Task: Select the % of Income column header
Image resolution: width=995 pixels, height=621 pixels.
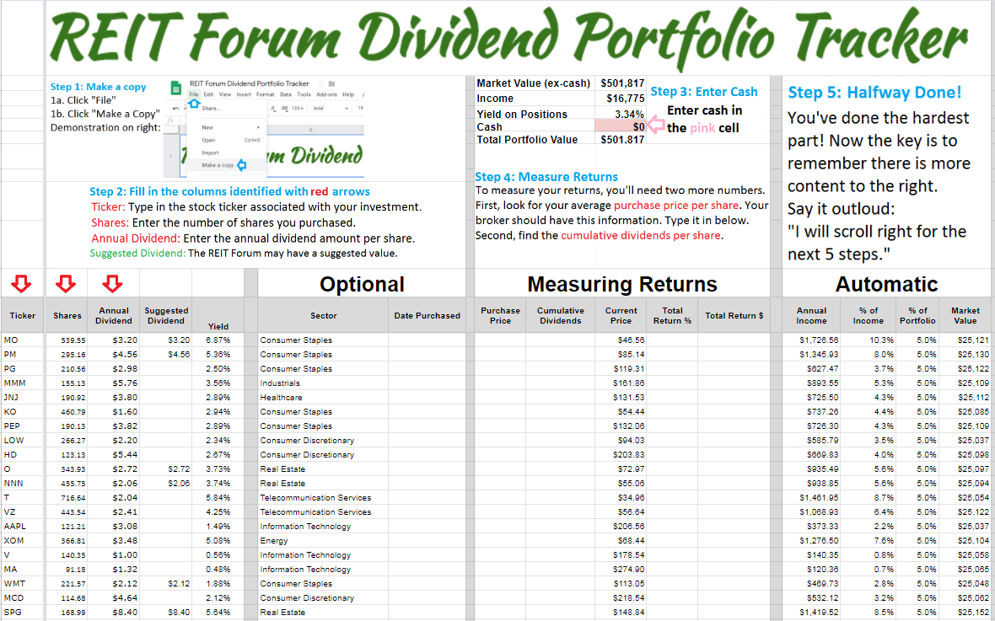Action: (x=869, y=315)
